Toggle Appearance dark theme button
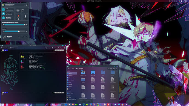The height and width of the screenshot is (106, 189). tap(3, 18)
